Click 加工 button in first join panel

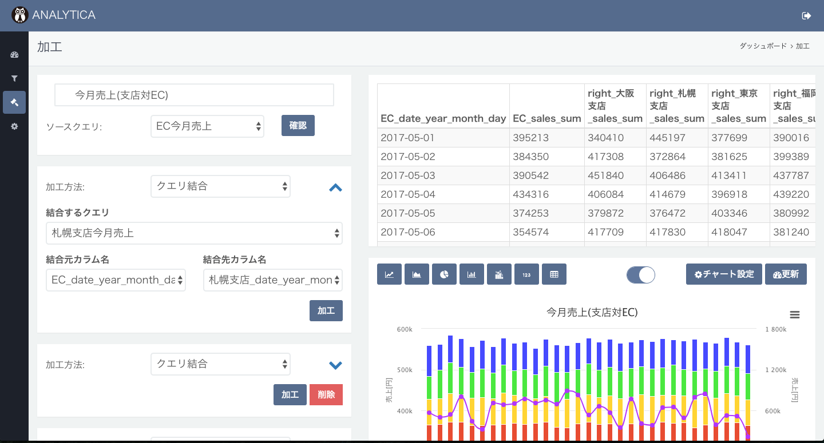point(326,311)
